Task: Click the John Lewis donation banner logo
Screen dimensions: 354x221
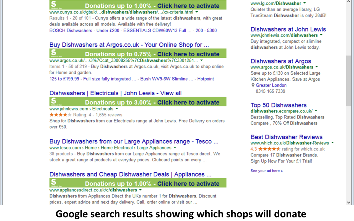Action: coord(53,101)
